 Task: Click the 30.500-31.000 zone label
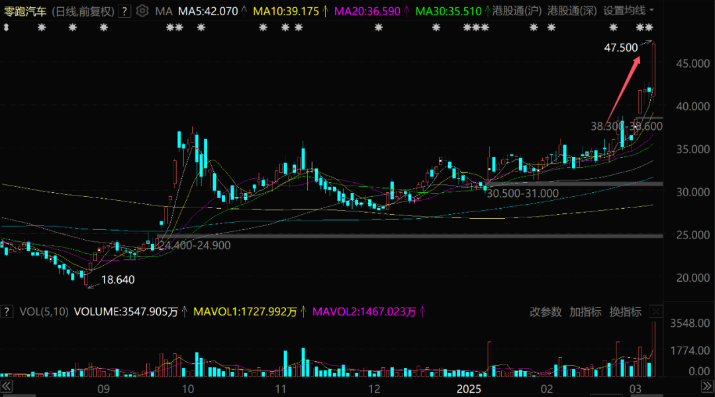(522, 194)
